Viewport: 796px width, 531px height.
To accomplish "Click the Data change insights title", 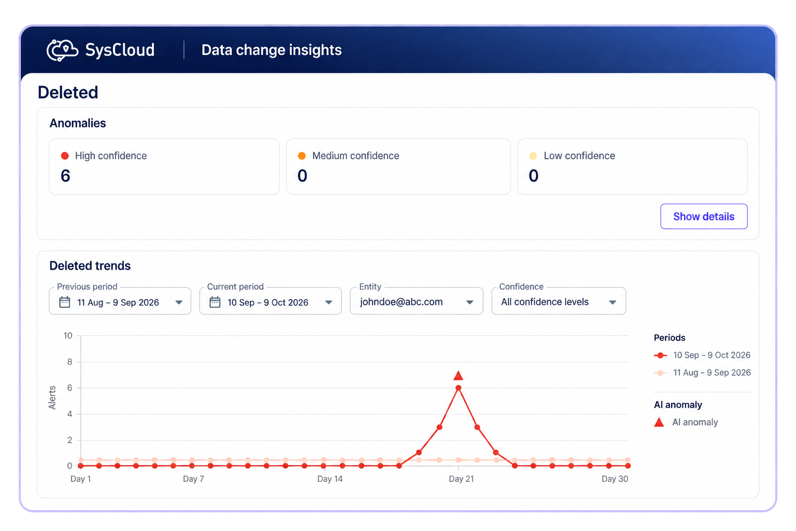I will (272, 50).
